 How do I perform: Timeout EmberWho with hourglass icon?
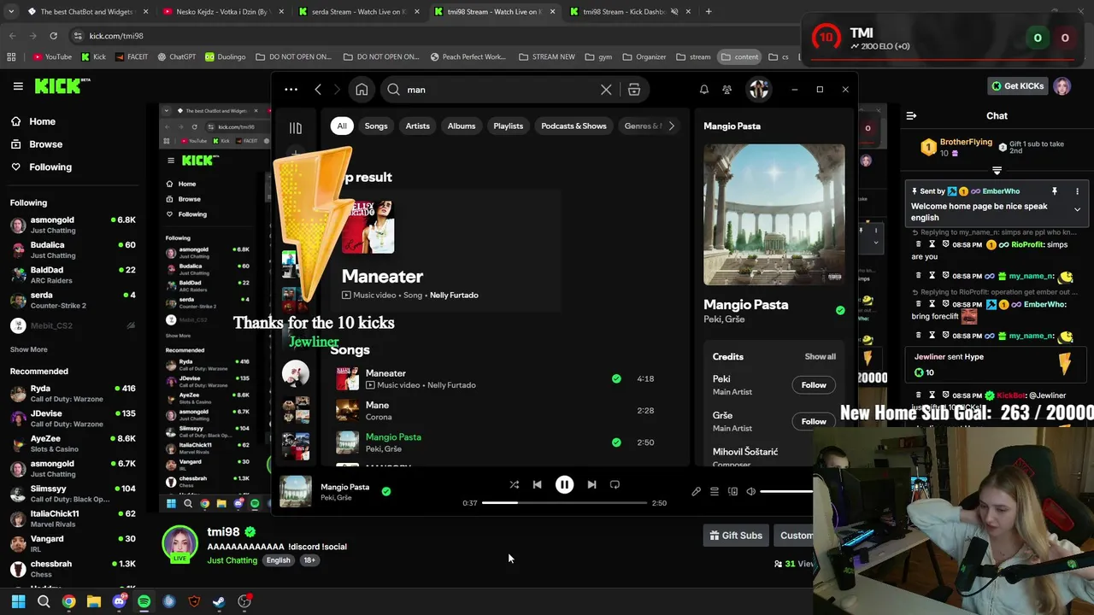point(932,303)
